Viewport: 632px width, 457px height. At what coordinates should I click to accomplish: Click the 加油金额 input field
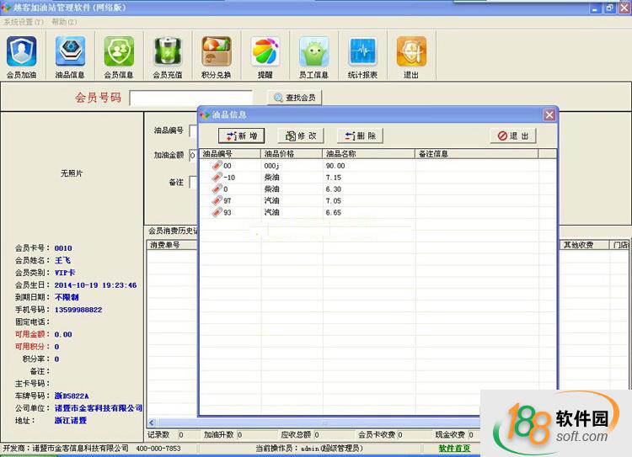click(x=193, y=155)
